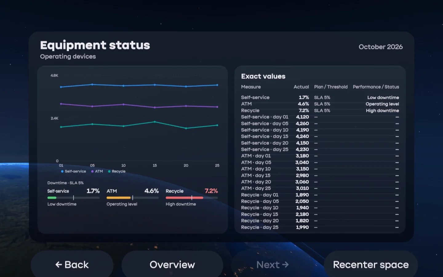Select the Recycle day 15 value 2,180

(302, 214)
